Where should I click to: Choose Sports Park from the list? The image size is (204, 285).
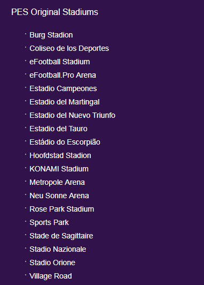click(49, 223)
